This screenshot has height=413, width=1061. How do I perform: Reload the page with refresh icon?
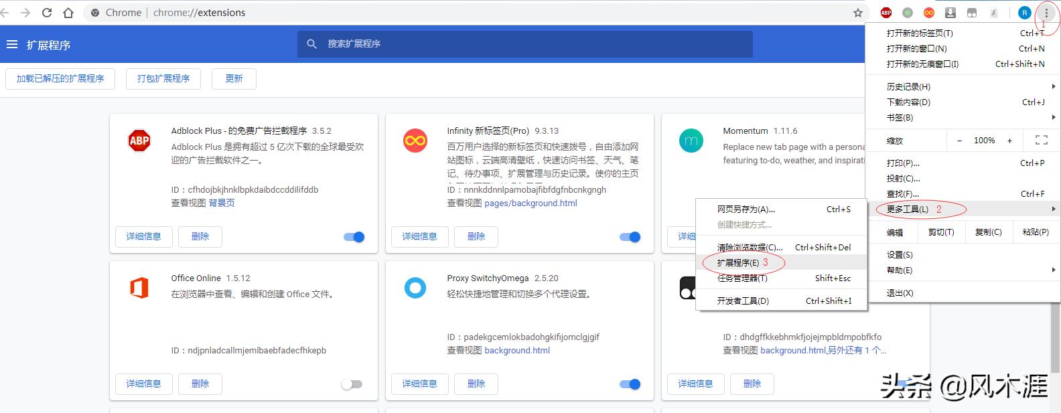coord(47,13)
